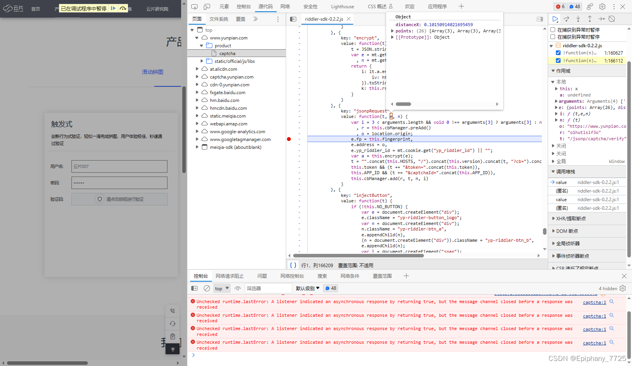Toggle red breakpoint on e.fp line
Screen dimensions: 632x366
pos(289,139)
